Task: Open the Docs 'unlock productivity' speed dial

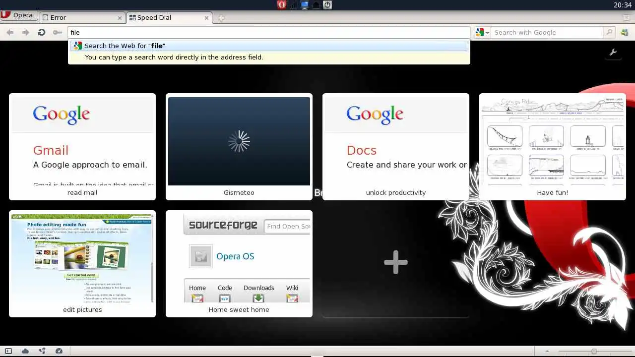Action: [x=396, y=147]
